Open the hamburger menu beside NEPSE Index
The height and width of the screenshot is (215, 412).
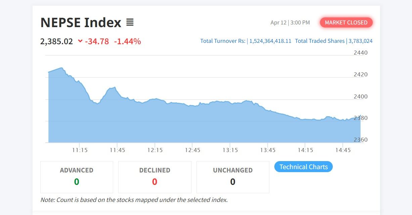pyautogui.click(x=130, y=22)
